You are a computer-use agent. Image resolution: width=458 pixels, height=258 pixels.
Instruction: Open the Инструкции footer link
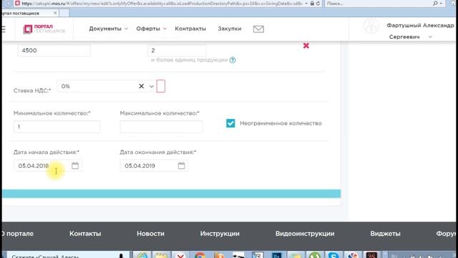click(x=220, y=234)
